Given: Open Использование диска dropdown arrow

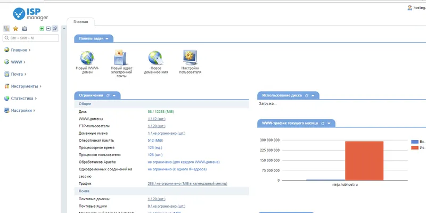Looking at the screenshot, I should tap(313, 96).
